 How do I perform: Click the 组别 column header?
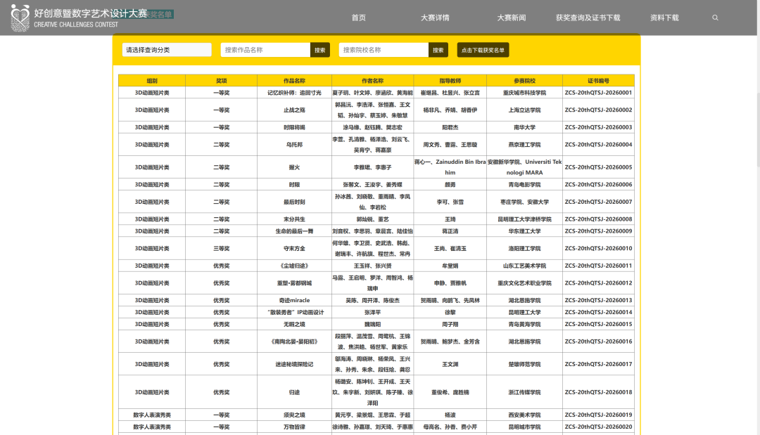click(x=152, y=81)
